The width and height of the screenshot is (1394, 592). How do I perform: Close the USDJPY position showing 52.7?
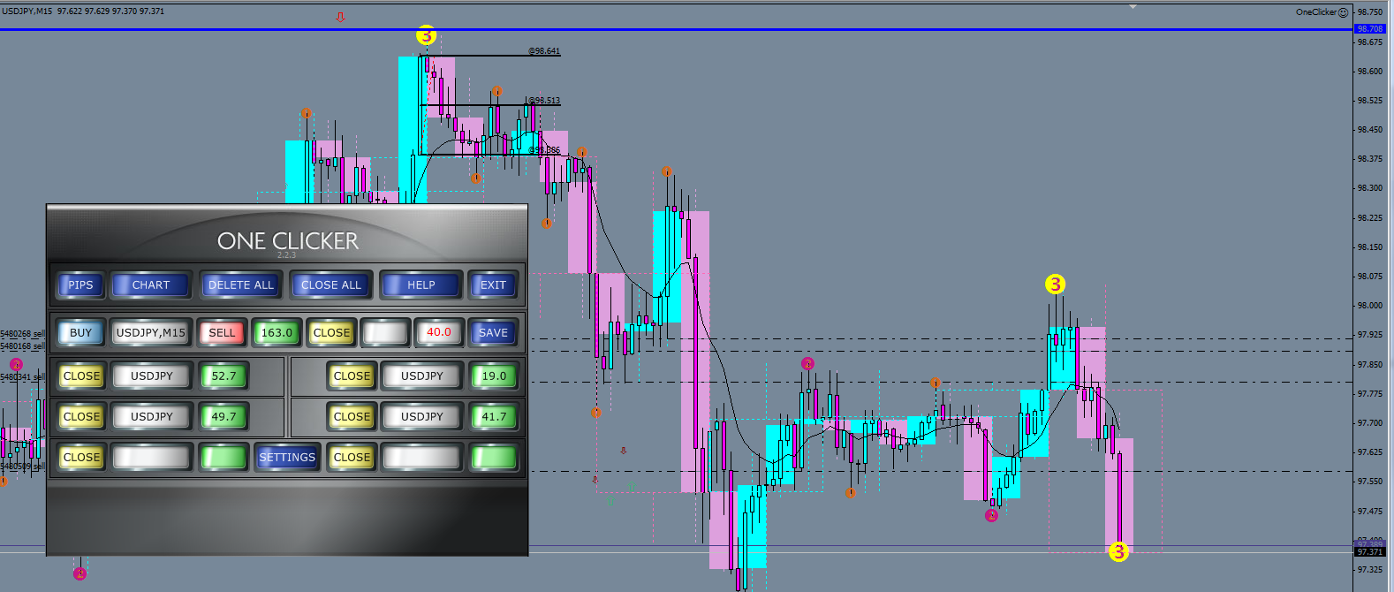(81, 376)
